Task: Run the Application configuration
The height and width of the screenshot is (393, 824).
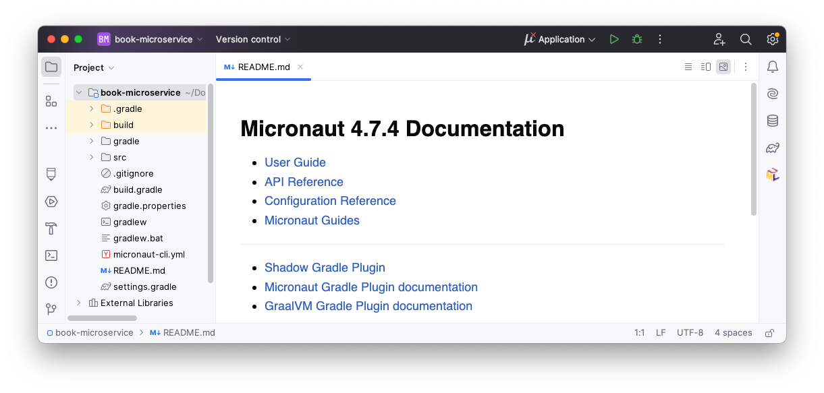Action: pos(613,39)
